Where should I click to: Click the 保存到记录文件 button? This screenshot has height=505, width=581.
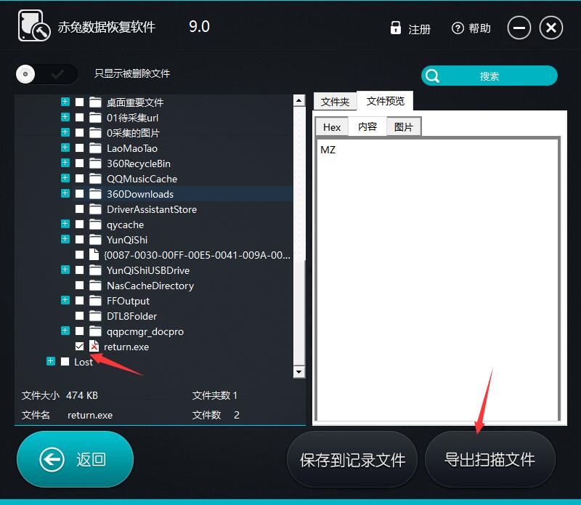point(352,459)
